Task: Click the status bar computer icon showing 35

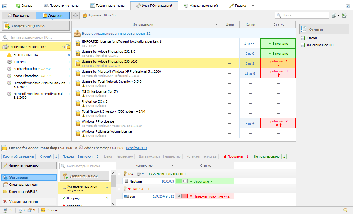Action: 5,210
